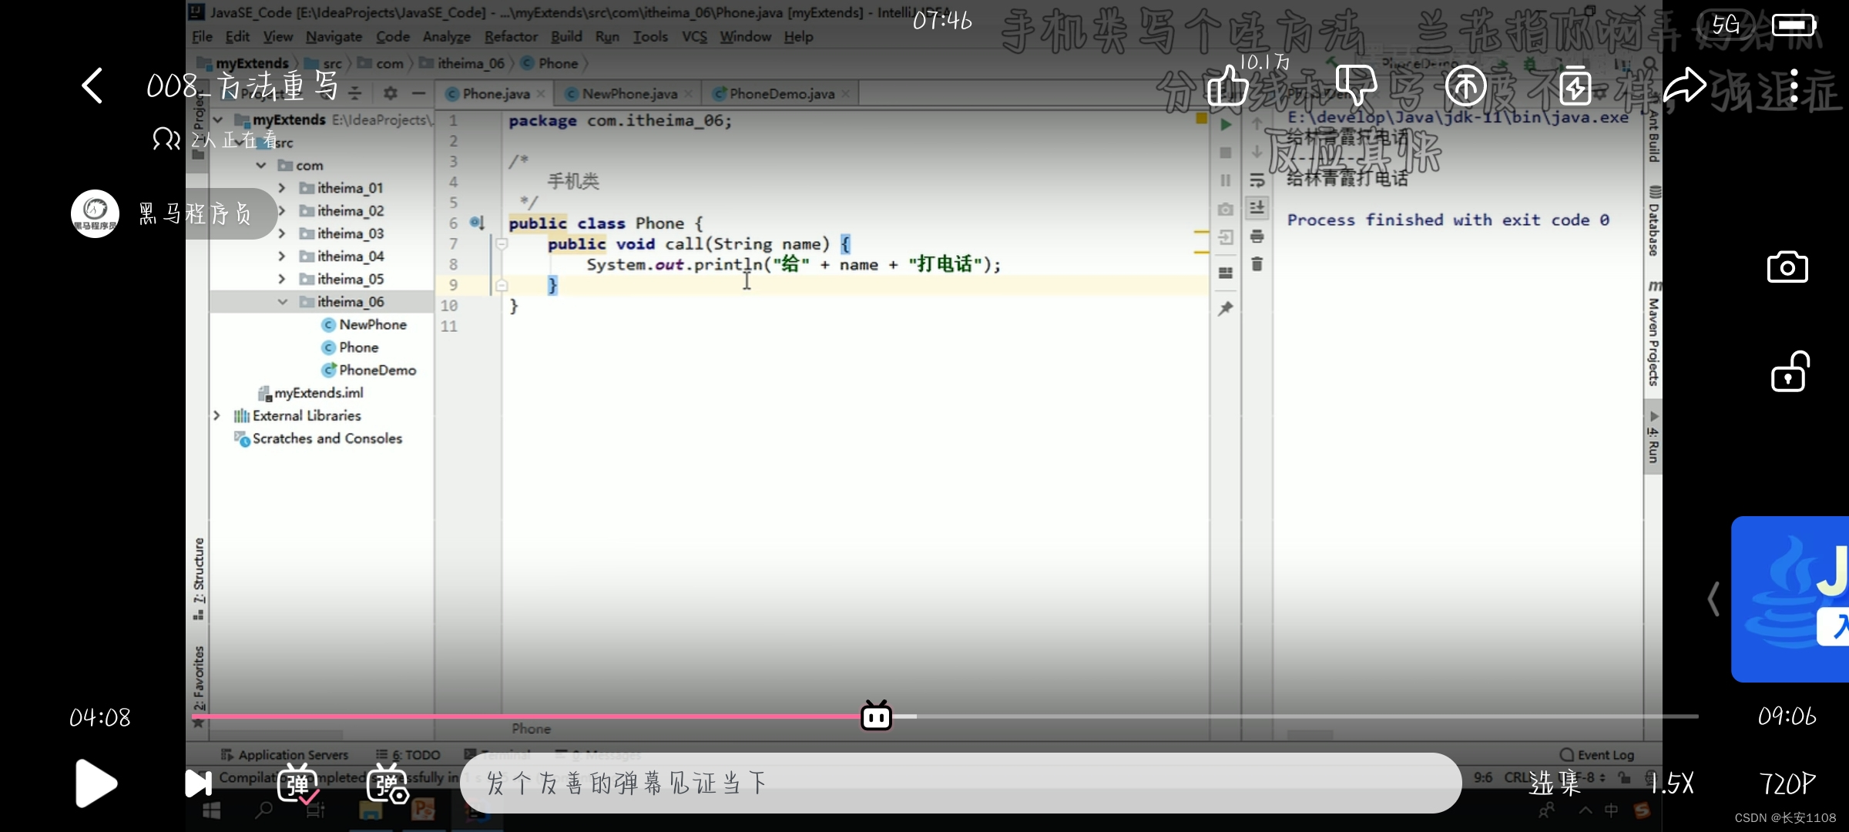Open the 黑马程序员 uploader profile
The width and height of the screenshot is (1849, 832).
tap(173, 213)
